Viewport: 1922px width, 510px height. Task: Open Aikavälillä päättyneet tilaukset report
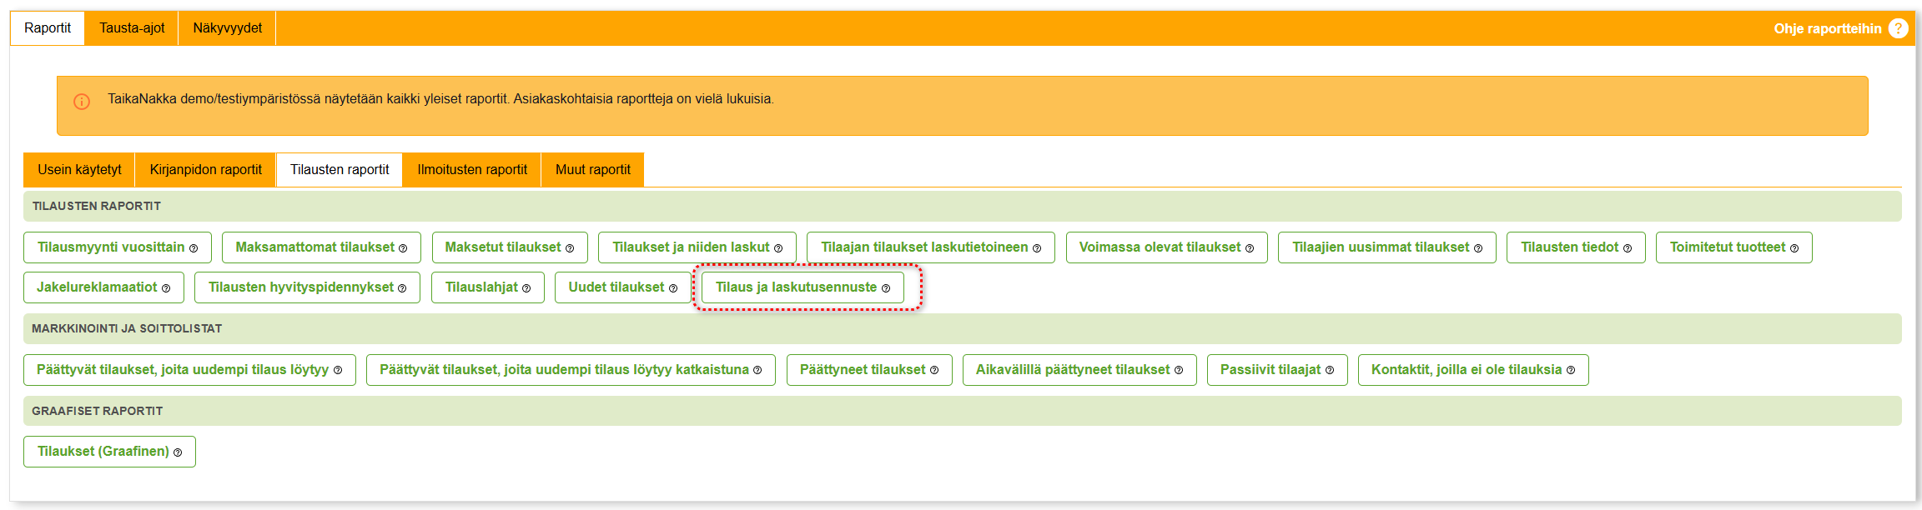click(1079, 370)
